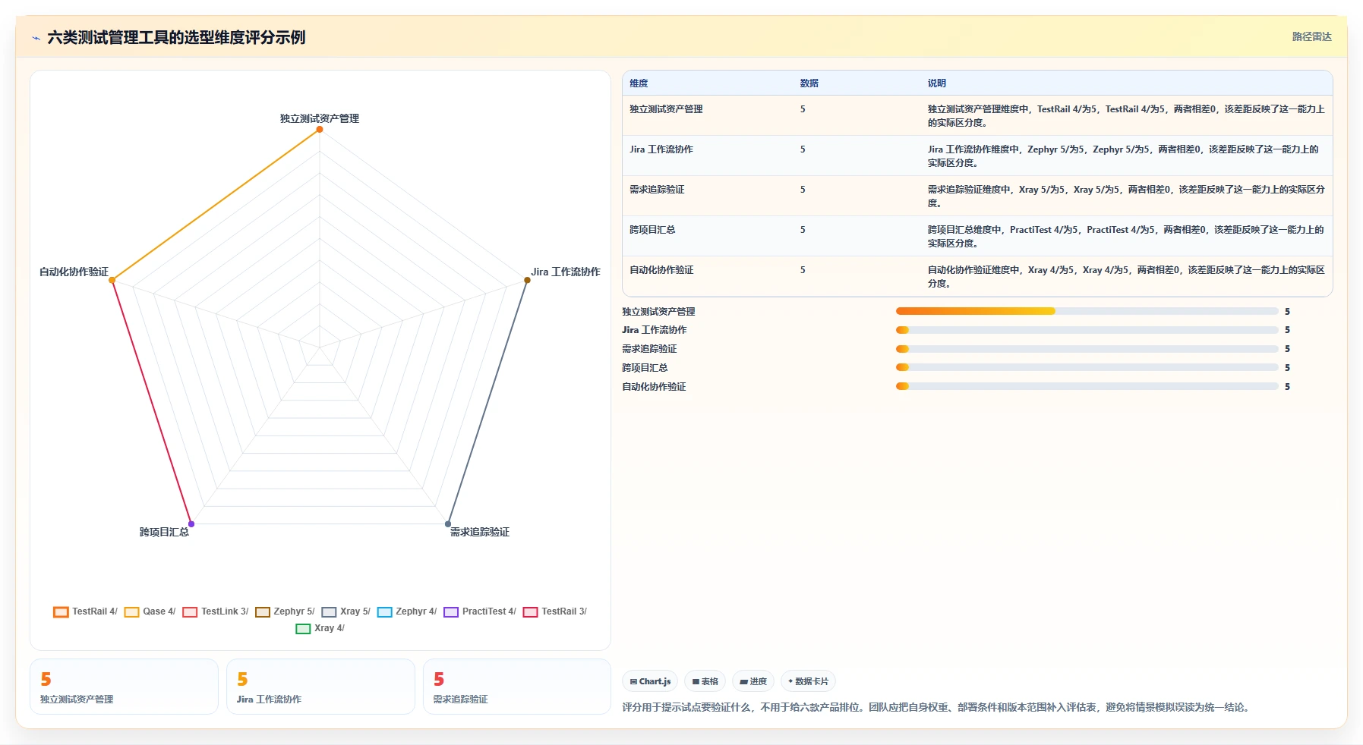Click the 表格 chip
This screenshot has width=1363, height=745.
pos(705,681)
